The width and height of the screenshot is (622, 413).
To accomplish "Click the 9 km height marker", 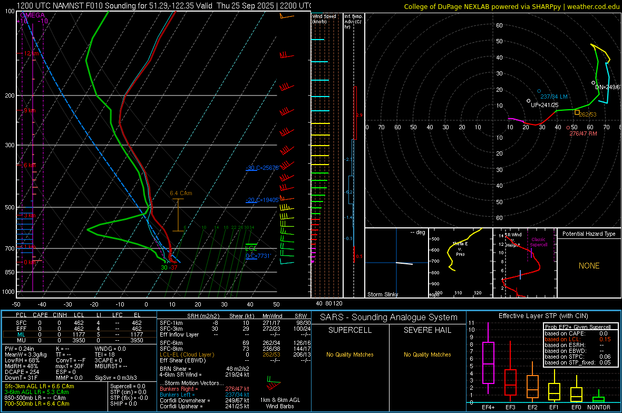I will [30, 110].
